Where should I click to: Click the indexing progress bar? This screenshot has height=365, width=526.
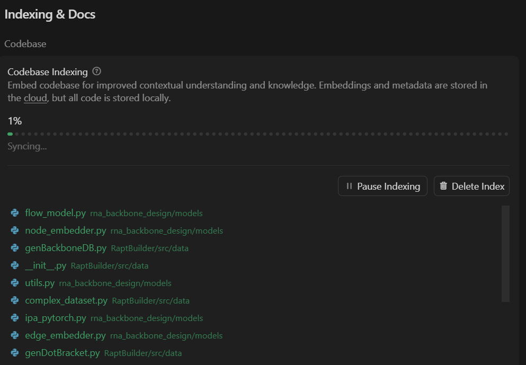point(257,134)
